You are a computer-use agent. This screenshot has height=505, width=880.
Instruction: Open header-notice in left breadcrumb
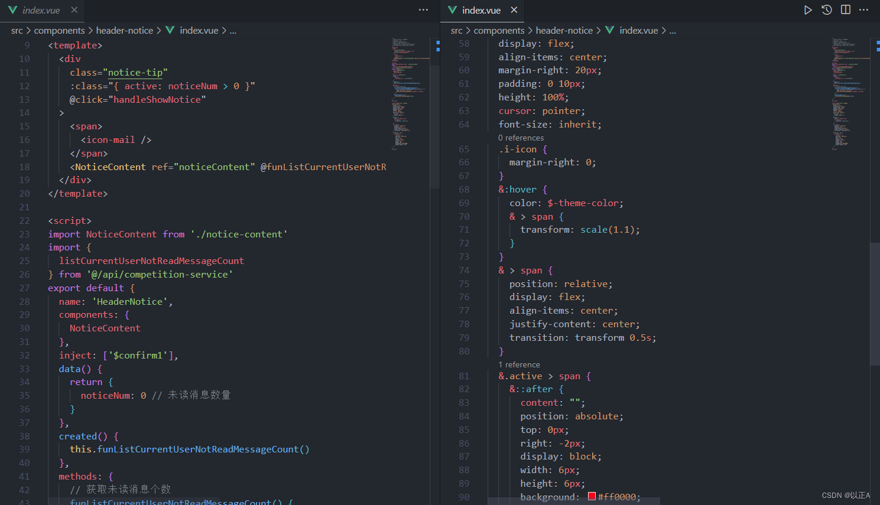(125, 31)
